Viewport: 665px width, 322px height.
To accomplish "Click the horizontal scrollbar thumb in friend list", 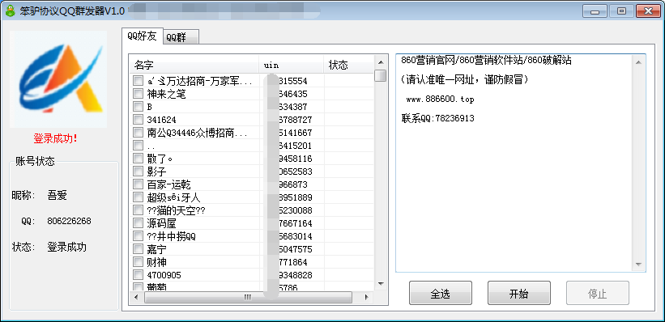I will coord(248,297).
